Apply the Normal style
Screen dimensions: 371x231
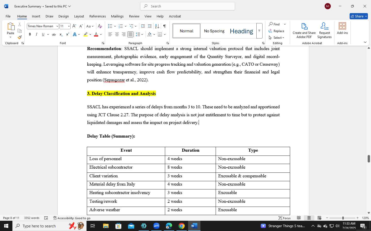point(187,31)
